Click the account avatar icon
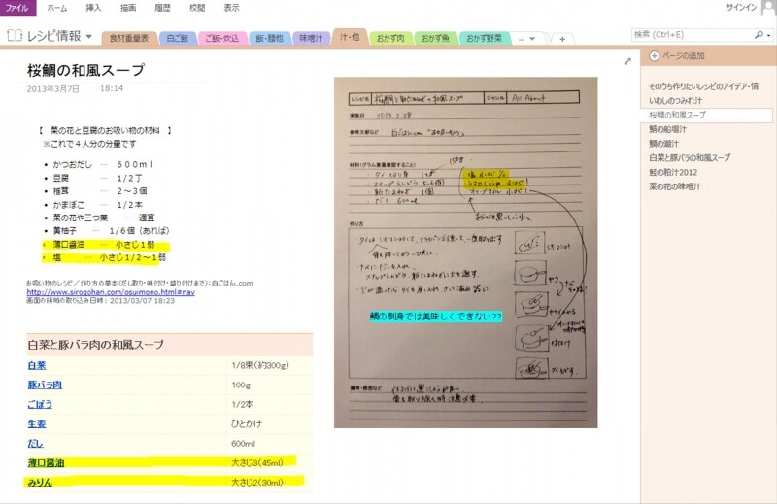Viewport: 777px width, 504px height. point(768,7)
